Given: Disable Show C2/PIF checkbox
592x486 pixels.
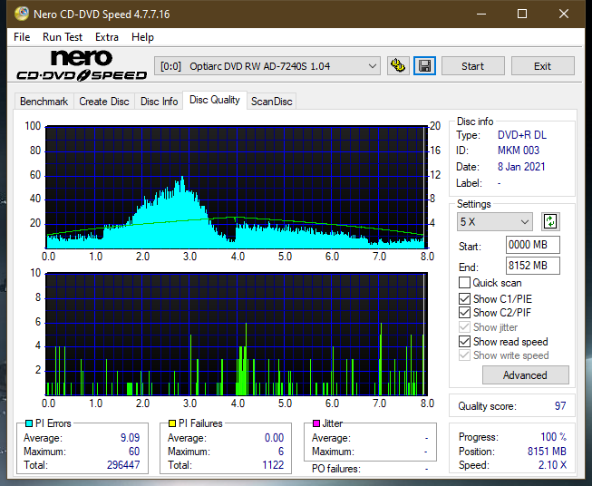Looking at the screenshot, I should (464, 312).
